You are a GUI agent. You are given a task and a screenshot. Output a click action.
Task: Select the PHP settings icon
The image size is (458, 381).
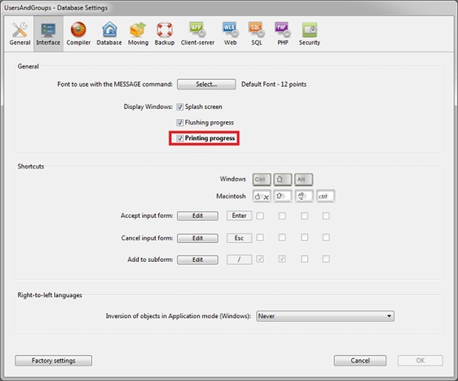click(x=281, y=32)
